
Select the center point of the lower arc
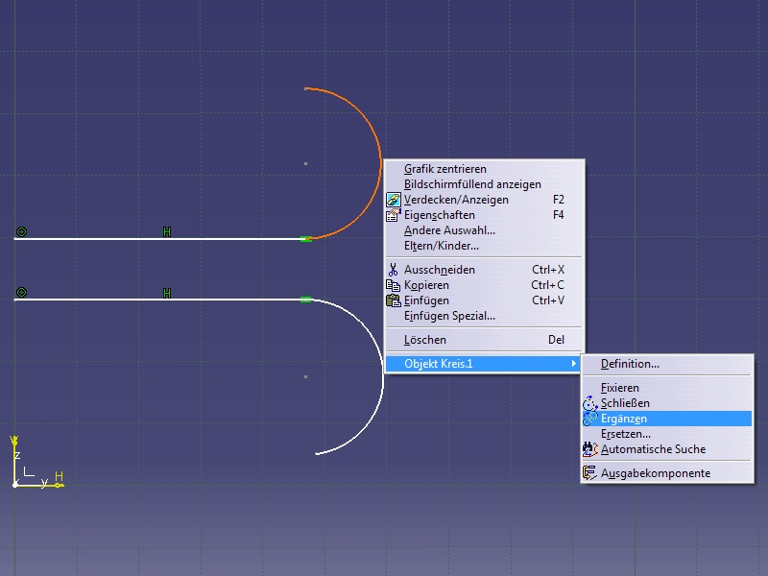pyautogui.click(x=305, y=376)
